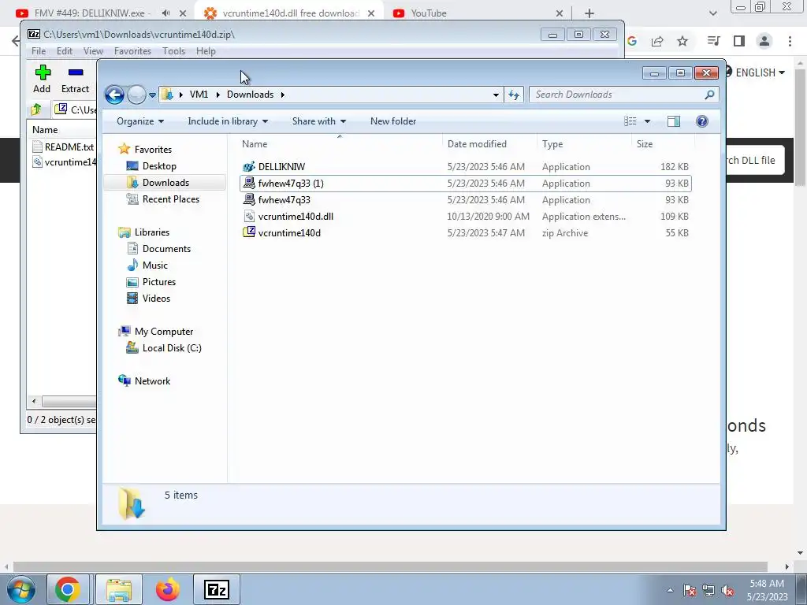Open Explorer help icon

(702, 121)
